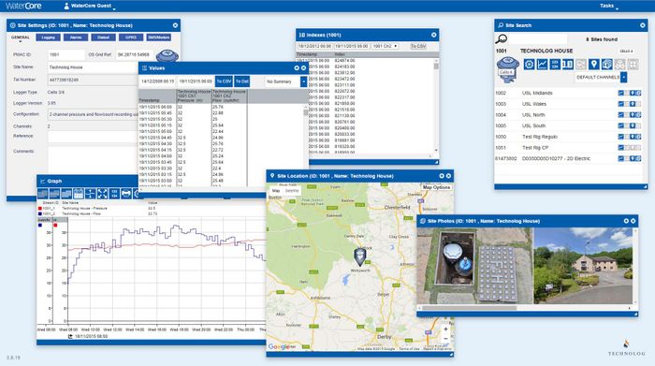Switch to Logging tab in Site Settings

coord(48,37)
